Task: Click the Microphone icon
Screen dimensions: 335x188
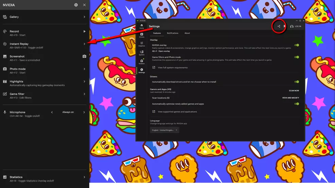Action: coord(5,112)
